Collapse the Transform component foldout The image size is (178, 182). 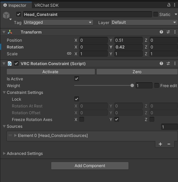tap(4, 32)
